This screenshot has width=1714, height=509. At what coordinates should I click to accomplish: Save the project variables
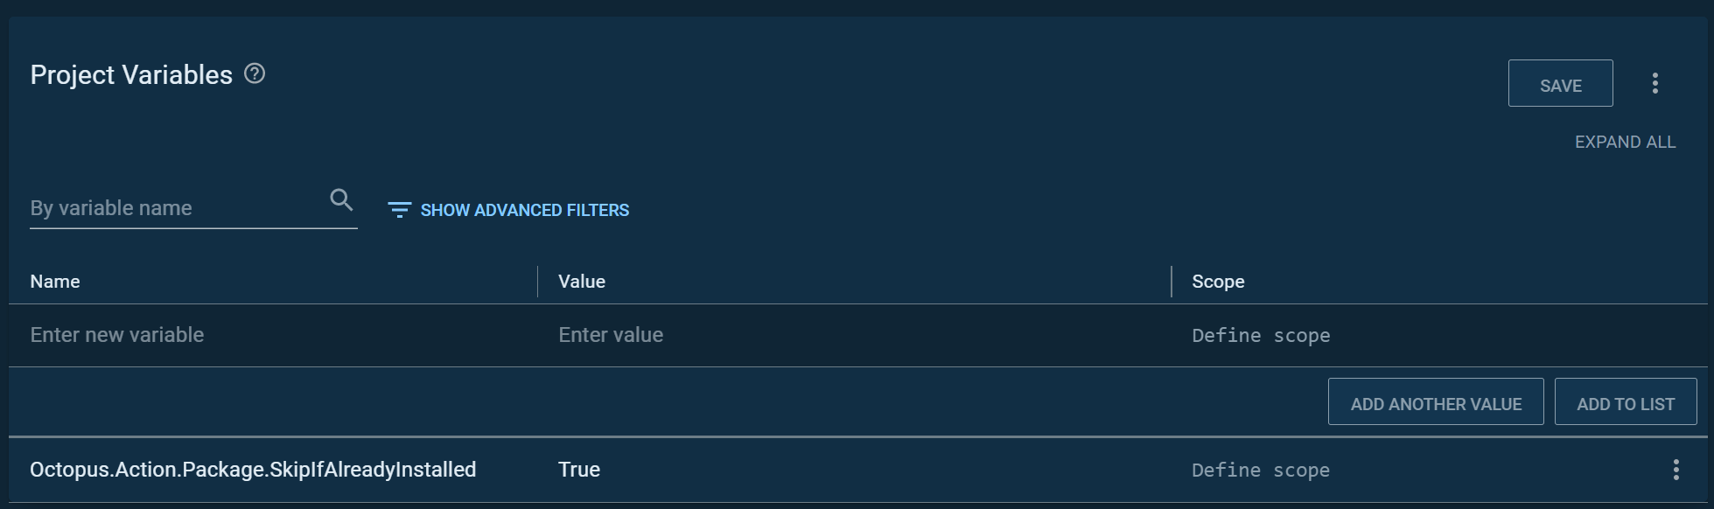(x=1561, y=83)
